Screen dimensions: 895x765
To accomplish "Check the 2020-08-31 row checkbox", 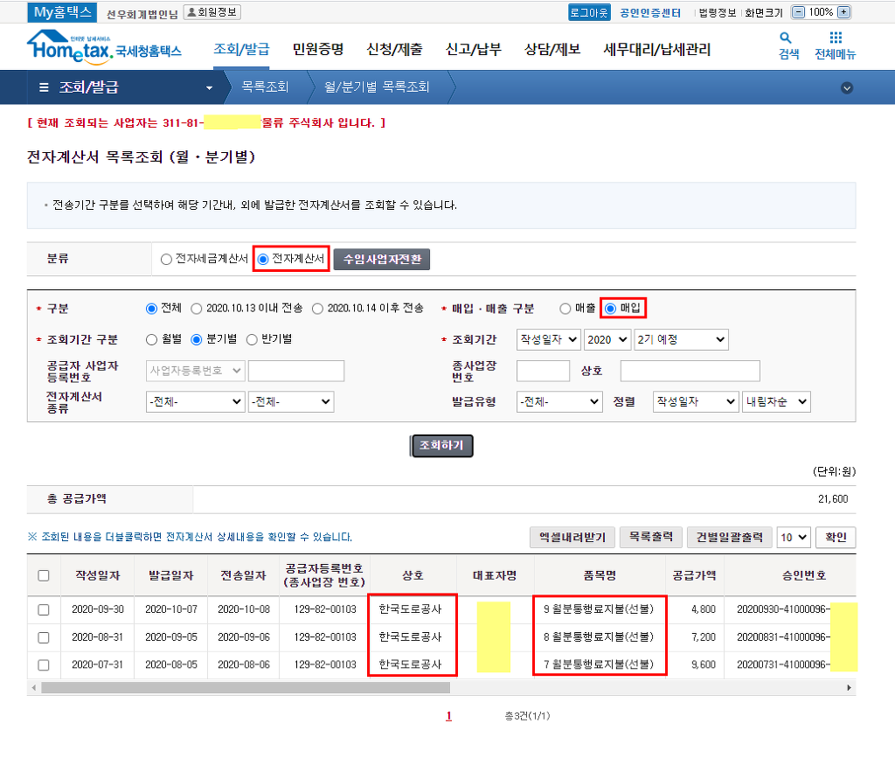I will point(44,637).
